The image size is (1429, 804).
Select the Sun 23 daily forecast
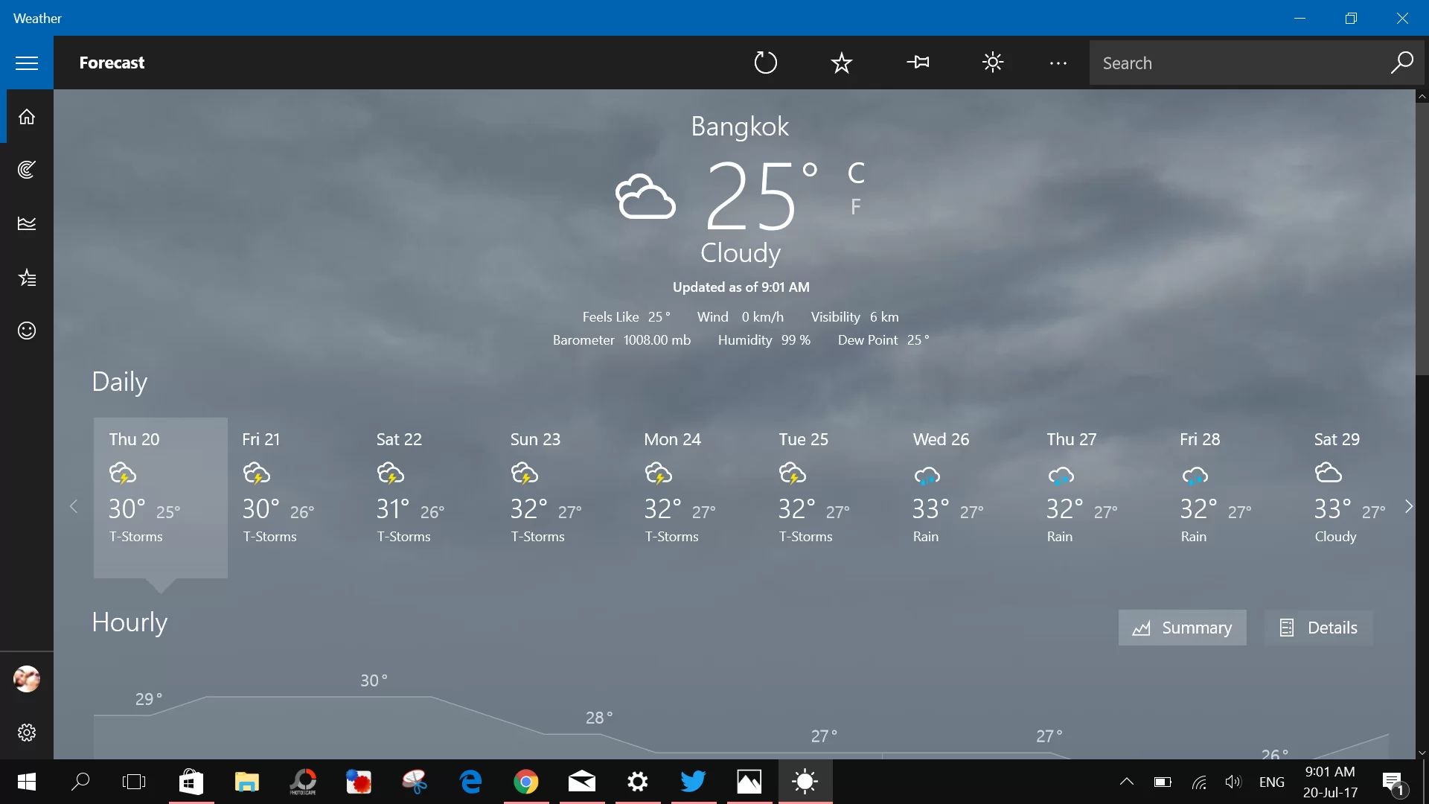coord(563,497)
